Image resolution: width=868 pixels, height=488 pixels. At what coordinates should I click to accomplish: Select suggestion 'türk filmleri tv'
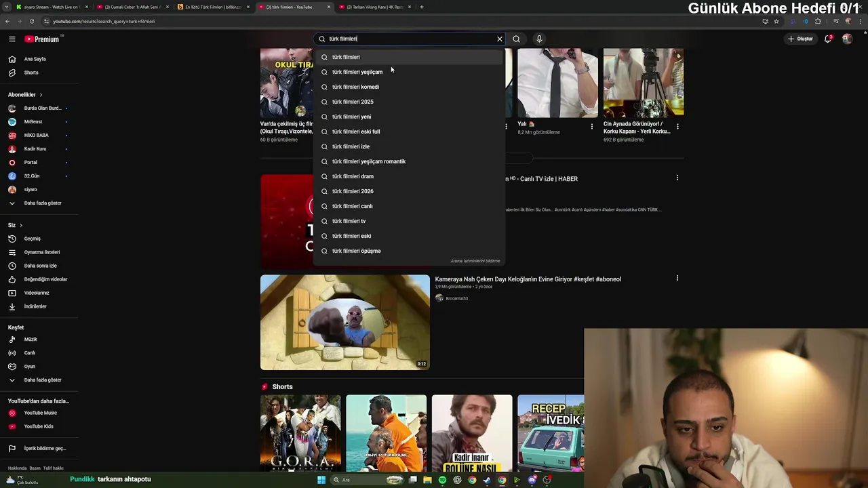[409, 221]
